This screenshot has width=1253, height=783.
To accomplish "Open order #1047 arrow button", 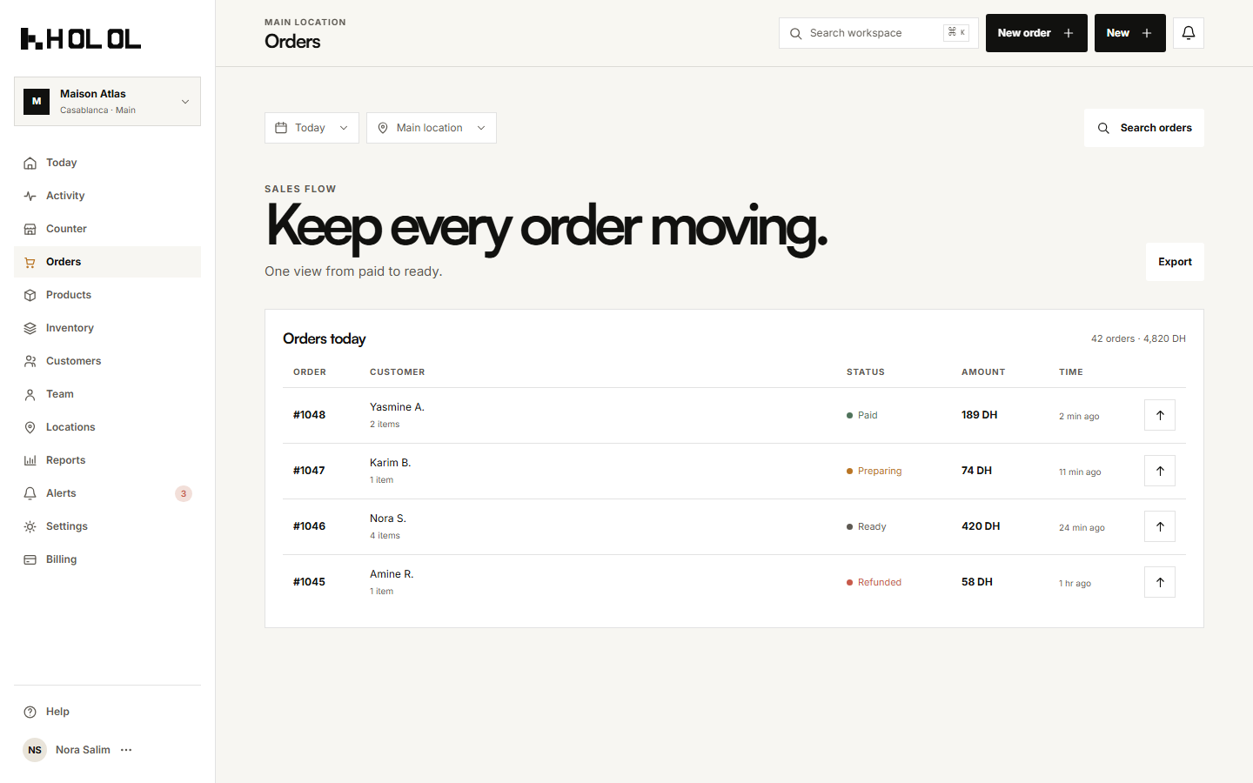I will 1160,471.
